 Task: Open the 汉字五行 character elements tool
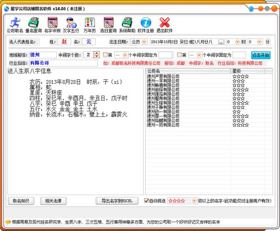(x=71, y=25)
